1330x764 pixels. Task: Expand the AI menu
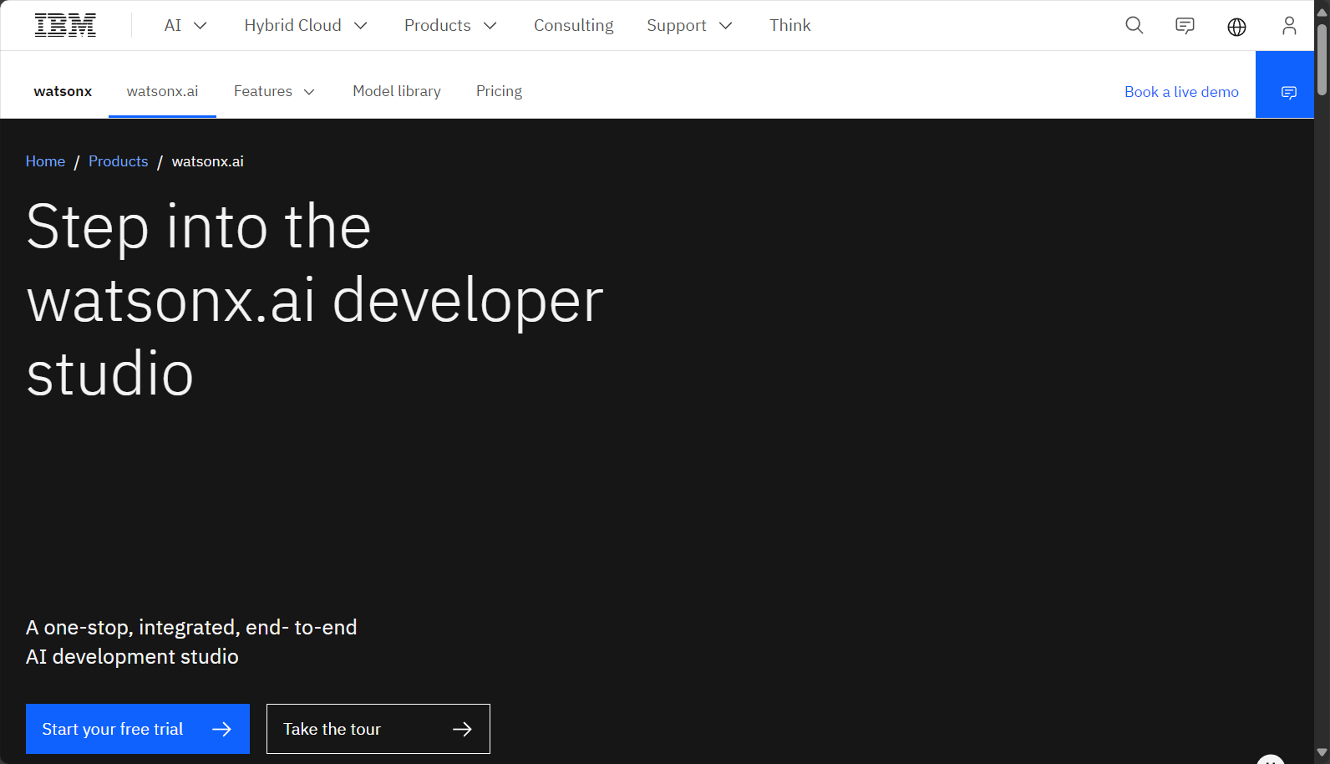pyautogui.click(x=185, y=26)
